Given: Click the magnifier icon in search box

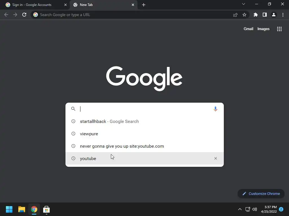Looking at the screenshot, I should (x=73, y=109).
